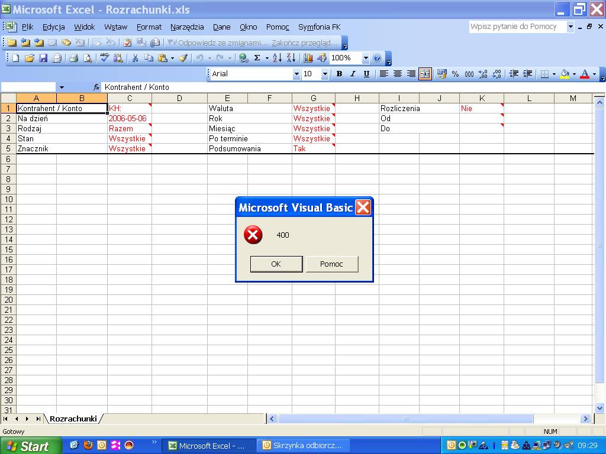Click the Microsoft Excel Help question-mark icon

coord(377,59)
